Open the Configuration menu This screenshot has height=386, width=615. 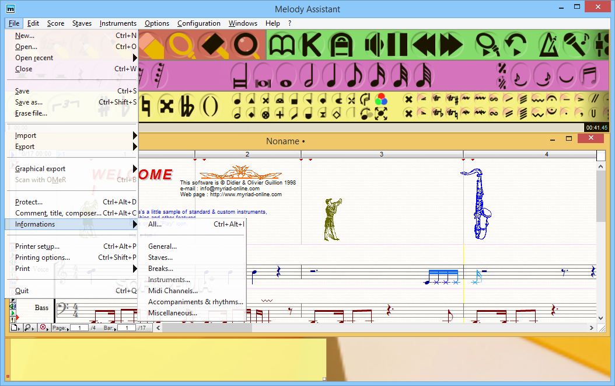[x=199, y=23]
